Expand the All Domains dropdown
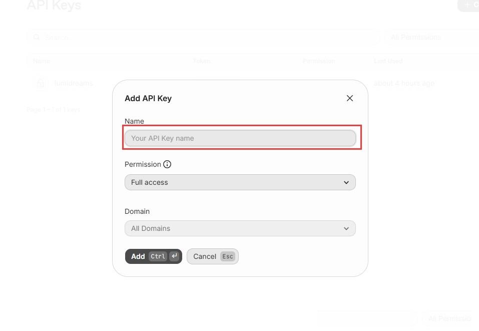This screenshot has width=479, height=331. [x=240, y=228]
